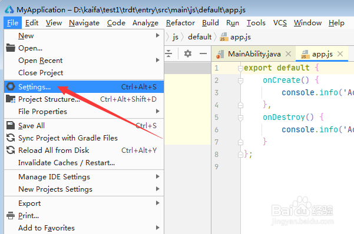354x234 pixels.
Task: Open the VCS menu
Action: pyautogui.click(x=280, y=23)
